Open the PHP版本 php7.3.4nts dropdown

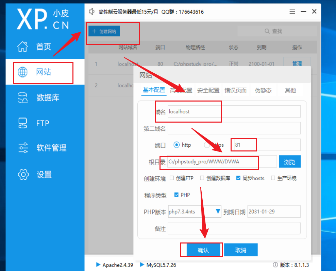[195, 212]
